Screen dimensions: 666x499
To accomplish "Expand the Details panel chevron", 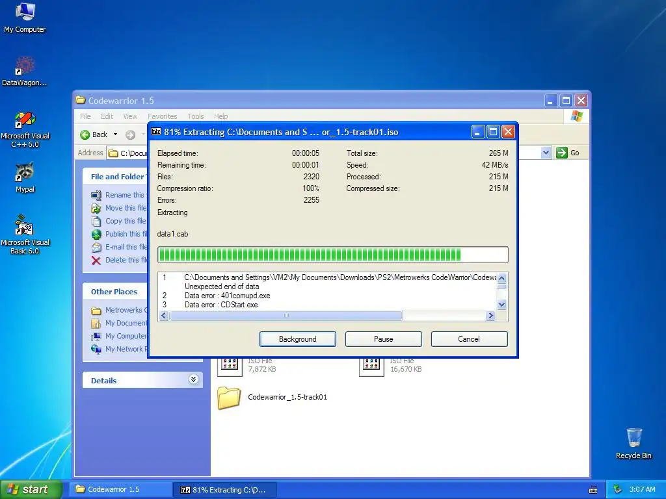I will (193, 379).
